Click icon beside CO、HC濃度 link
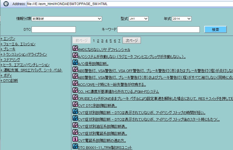Screen dimensions: 233x150 click(x=75, y=90)
